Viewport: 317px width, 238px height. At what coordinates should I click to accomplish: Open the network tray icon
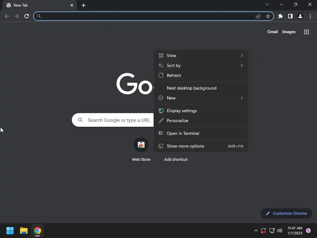(x=272, y=231)
